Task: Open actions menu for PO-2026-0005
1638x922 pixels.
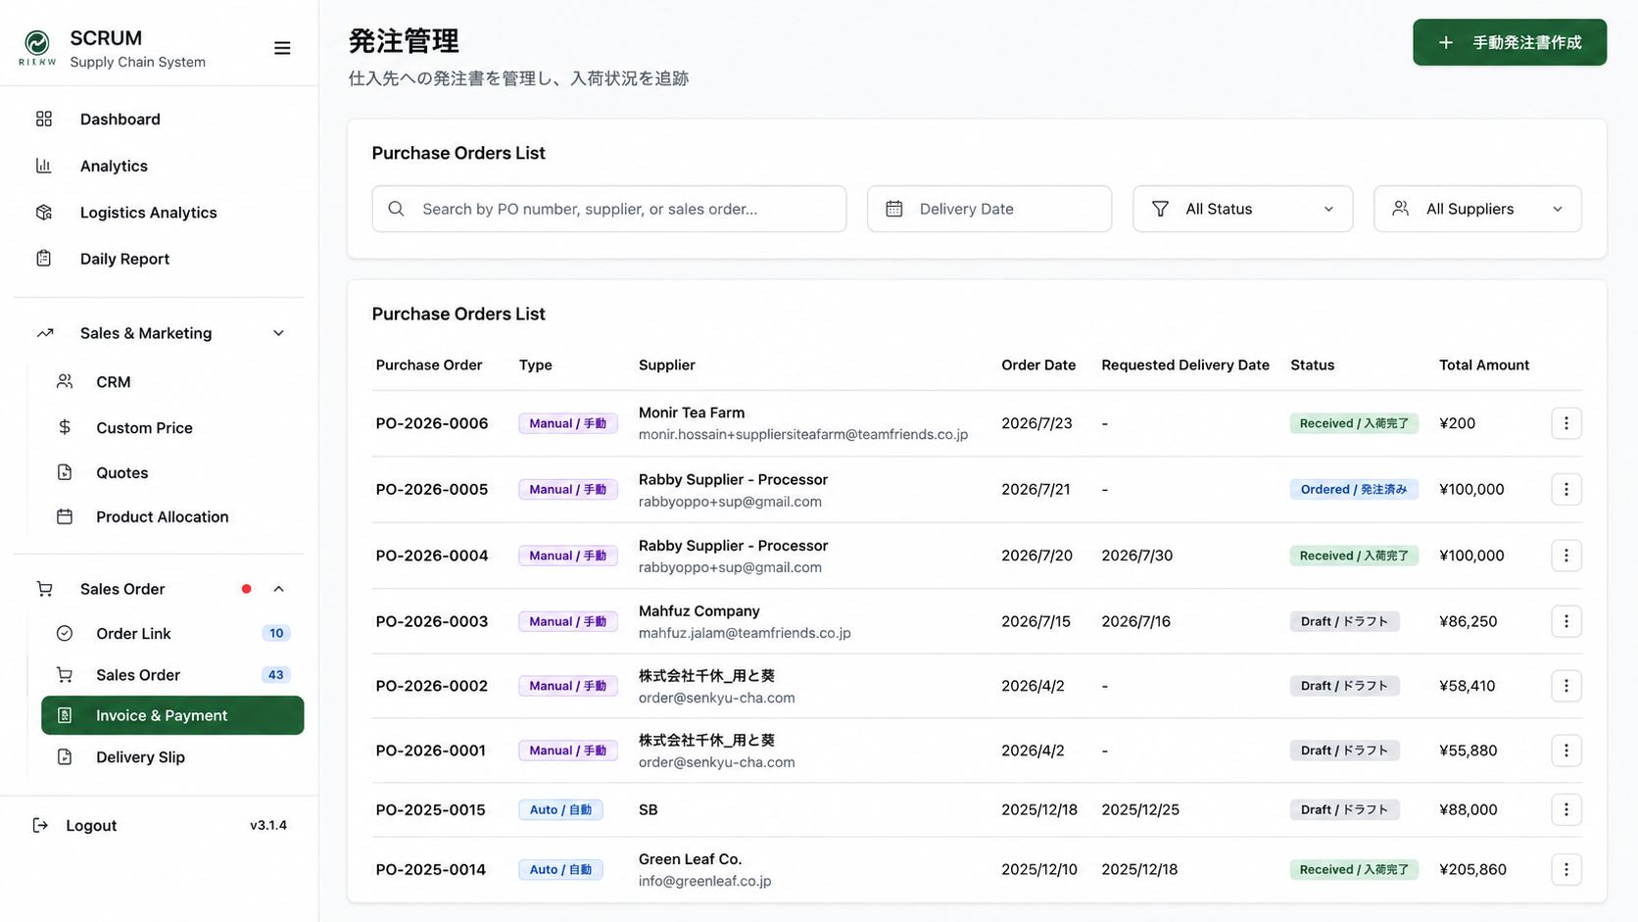Action: [1566, 489]
